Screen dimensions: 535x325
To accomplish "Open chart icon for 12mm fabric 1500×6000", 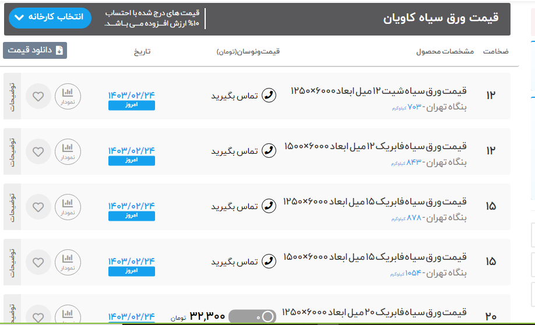I will 68,151.
